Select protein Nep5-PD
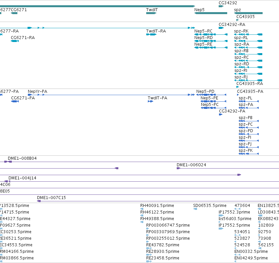Image resolution: width=279 pixels, height=263 pixels. pos(211,95)
